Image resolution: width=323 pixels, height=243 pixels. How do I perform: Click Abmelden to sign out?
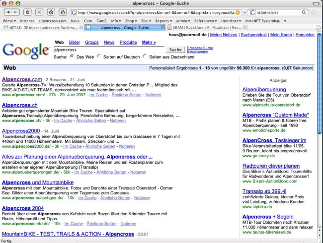point(305,35)
